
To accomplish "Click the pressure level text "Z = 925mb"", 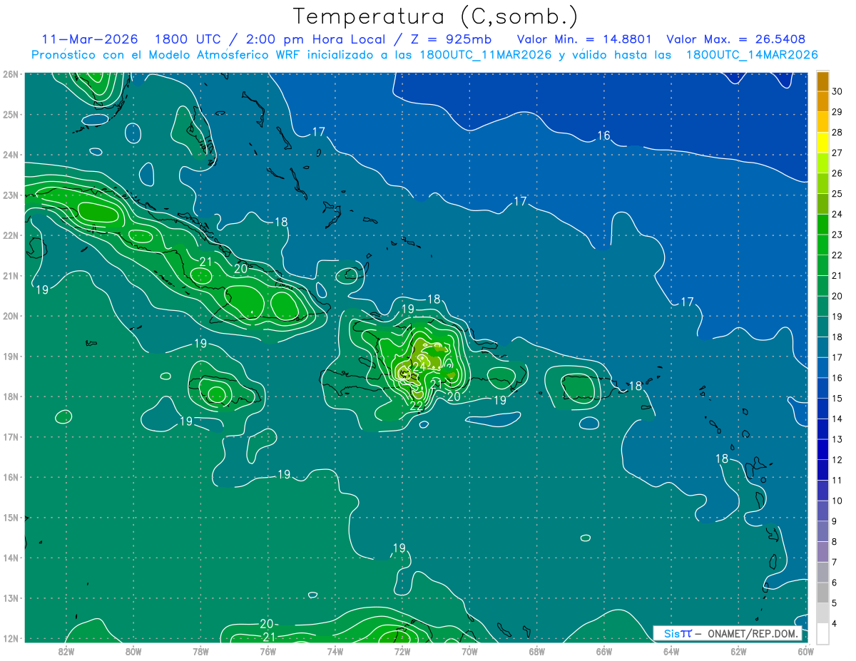I will click(451, 39).
